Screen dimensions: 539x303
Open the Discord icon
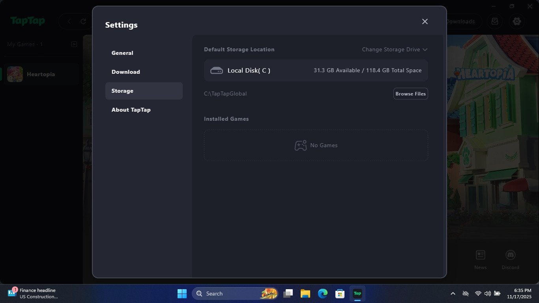[510, 255]
